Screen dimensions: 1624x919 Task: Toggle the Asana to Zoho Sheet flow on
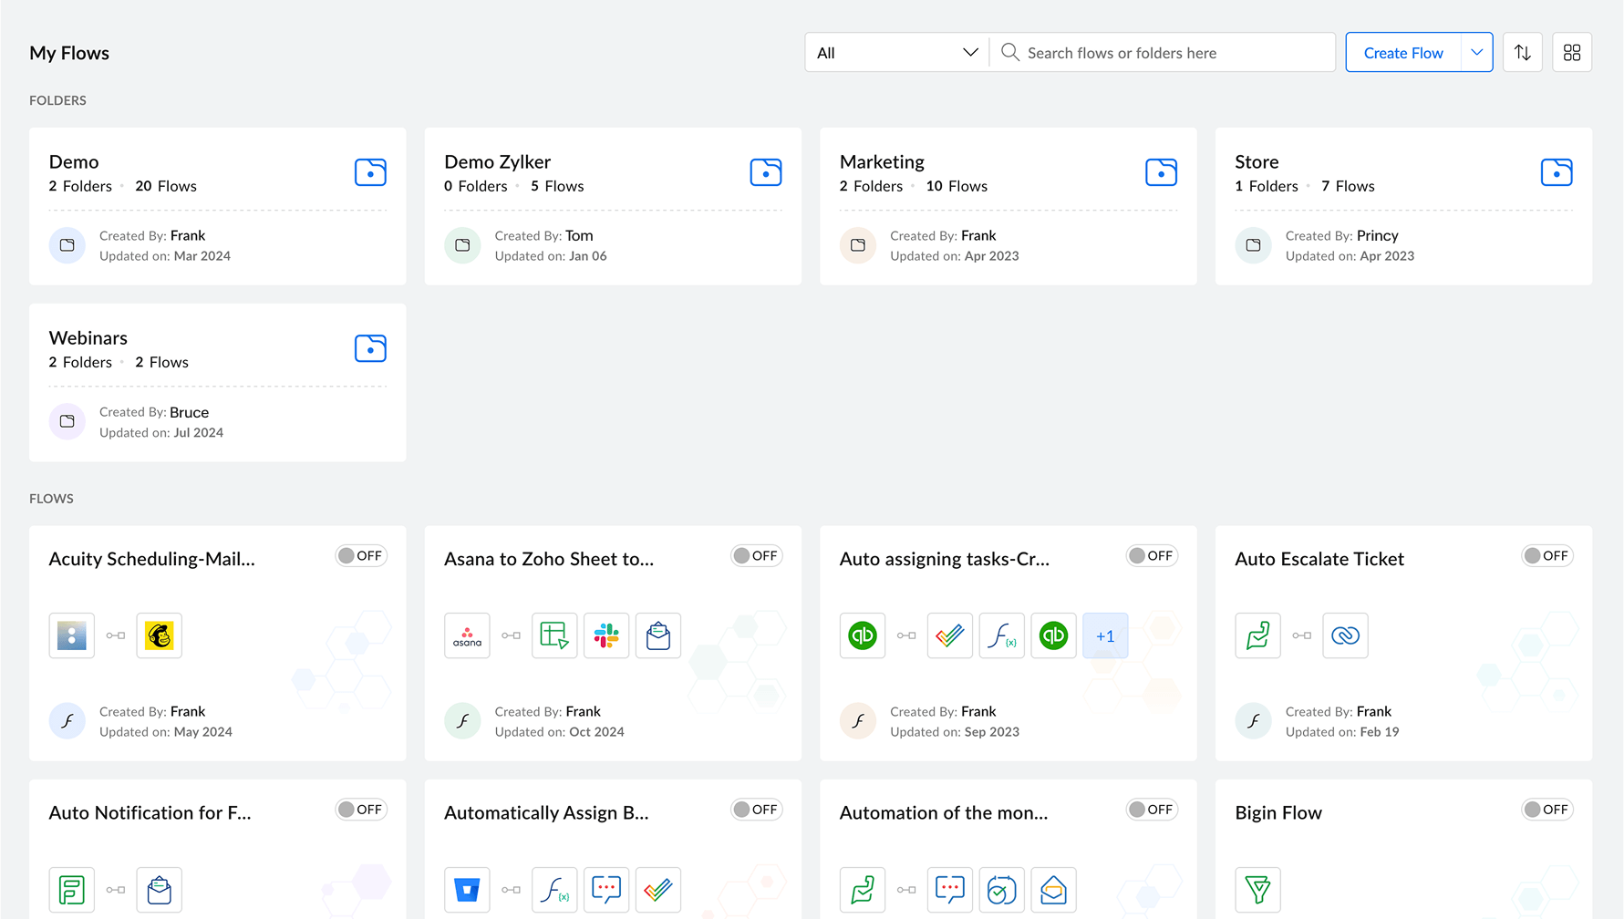[x=756, y=556]
